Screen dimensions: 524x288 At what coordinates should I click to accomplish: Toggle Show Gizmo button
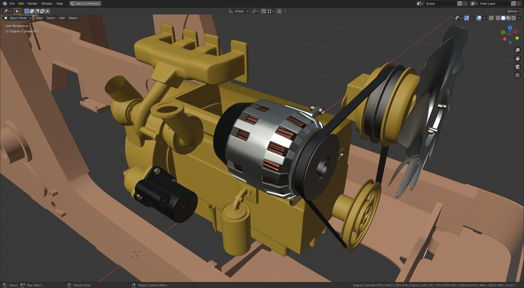[x=467, y=18]
